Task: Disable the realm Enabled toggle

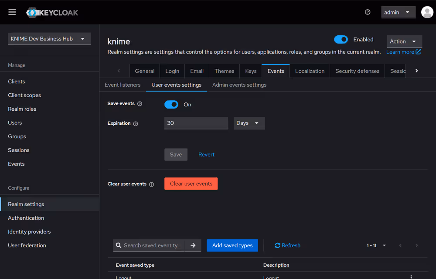Action: pyautogui.click(x=341, y=39)
